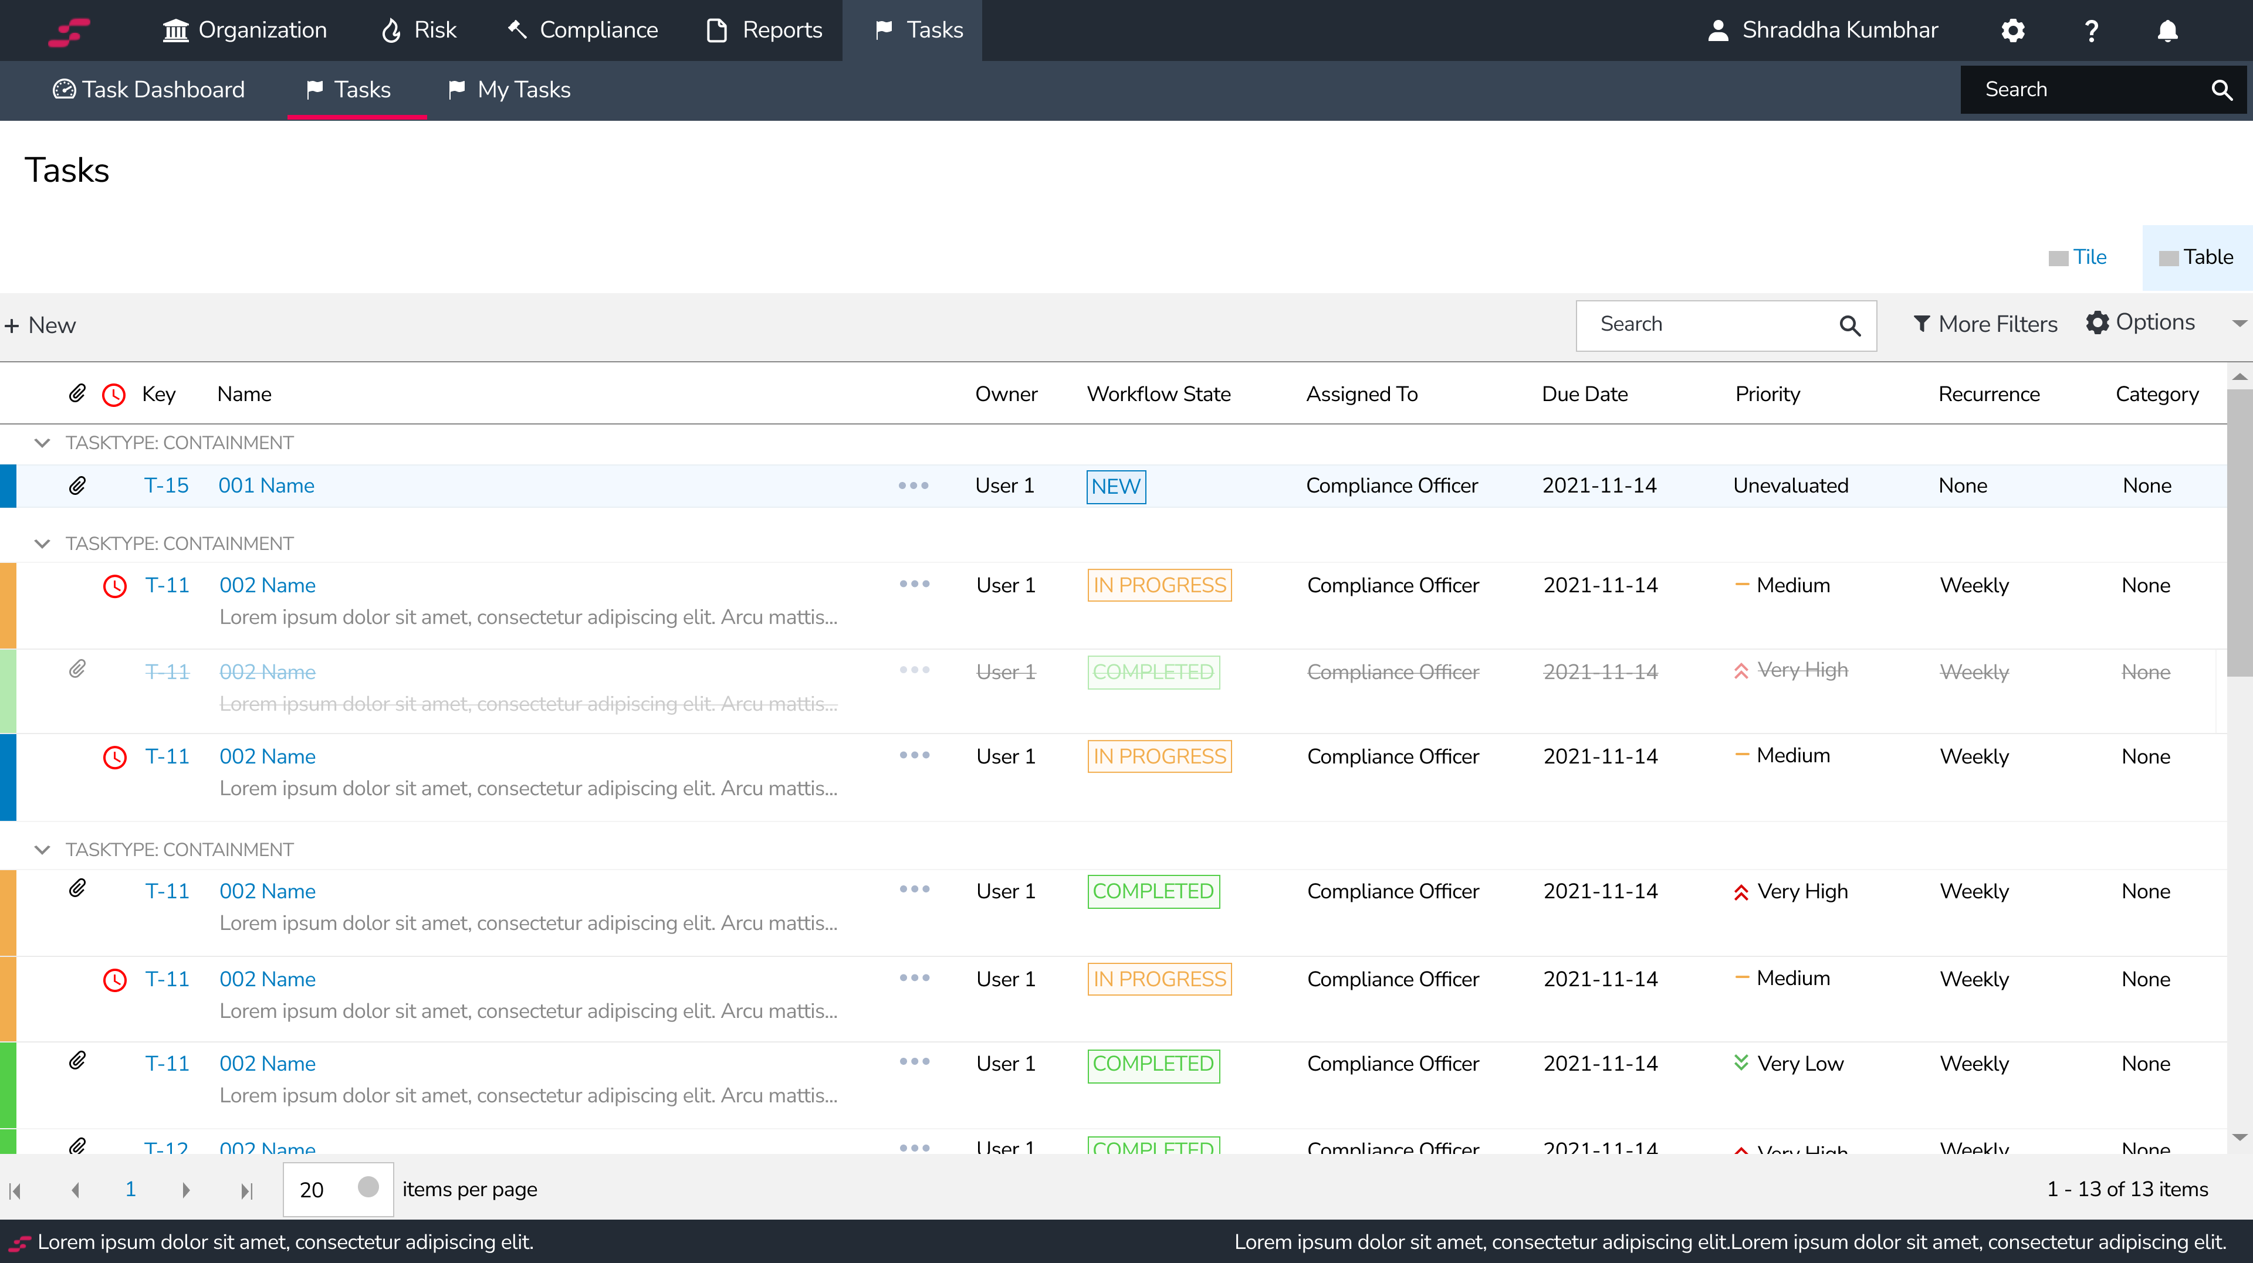The image size is (2253, 1263).
Task: Open the Options dropdown
Action: [2140, 322]
